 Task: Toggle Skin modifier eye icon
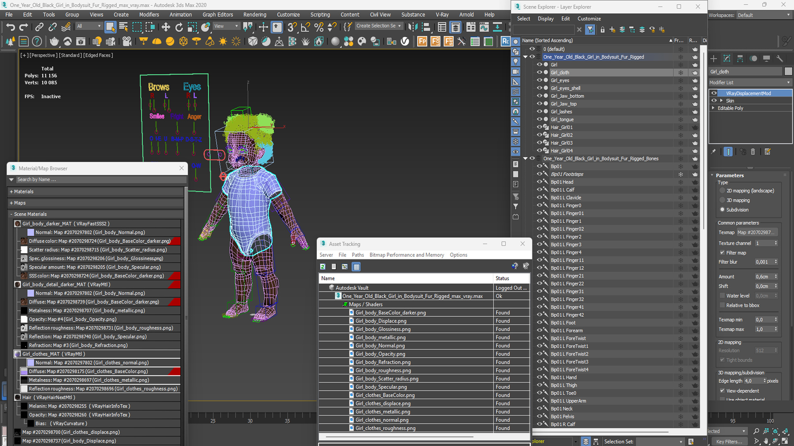pyautogui.click(x=714, y=100)
